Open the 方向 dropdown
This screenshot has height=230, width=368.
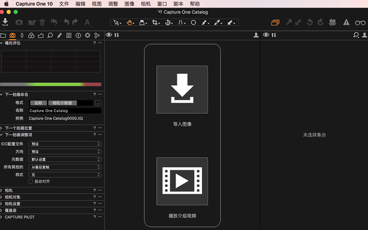[x=65, y=152]
